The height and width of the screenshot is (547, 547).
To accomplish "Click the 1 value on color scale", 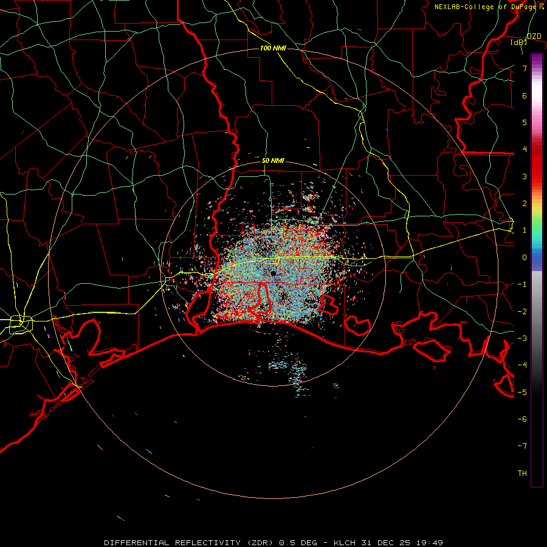I will 525,230.
